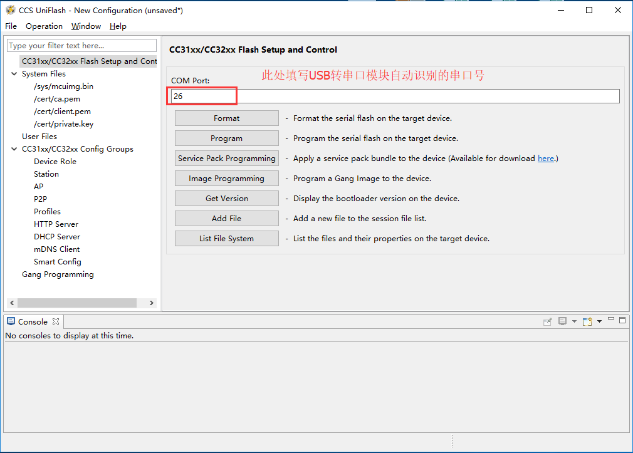Image resolution: width=633 pixels, height=453 pixels.
Task: Select Station config group
Action: pos(46,174)
